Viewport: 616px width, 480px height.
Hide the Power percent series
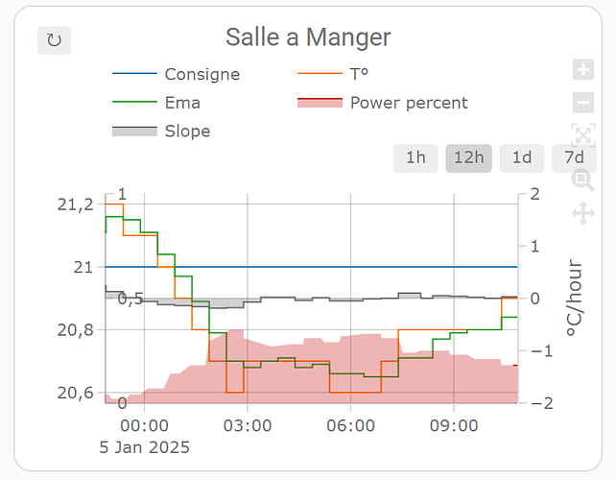point(409,103)
